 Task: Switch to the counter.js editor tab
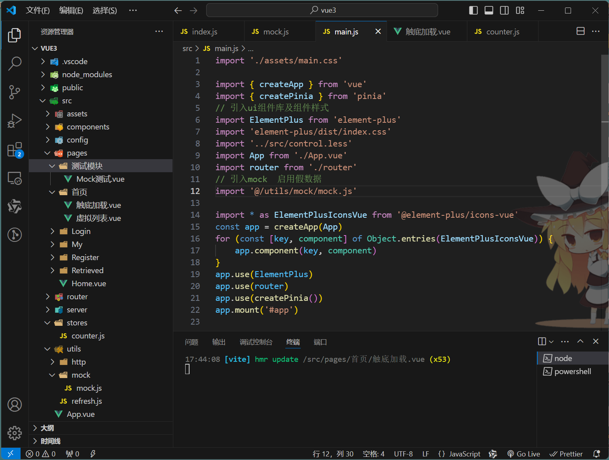click(x=502, y=32)
